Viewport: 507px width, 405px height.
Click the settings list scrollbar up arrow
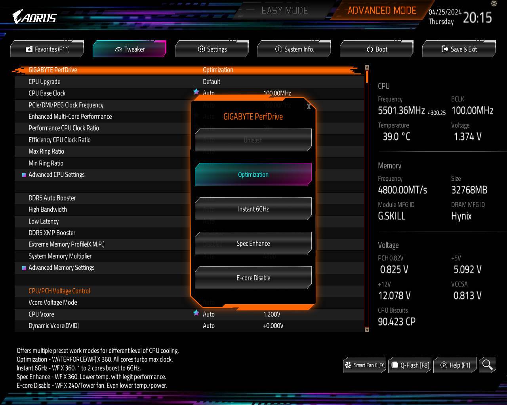(367, 67)
